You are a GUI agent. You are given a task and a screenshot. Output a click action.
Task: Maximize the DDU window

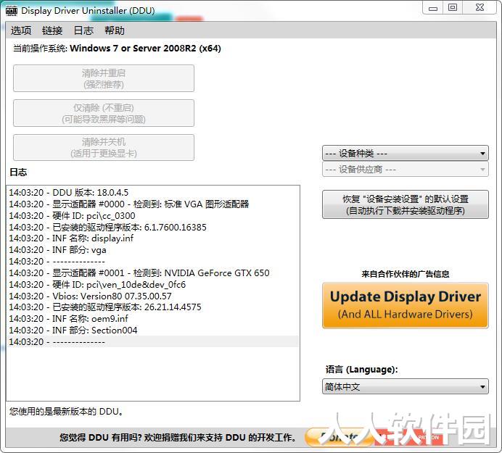(453, 8)
